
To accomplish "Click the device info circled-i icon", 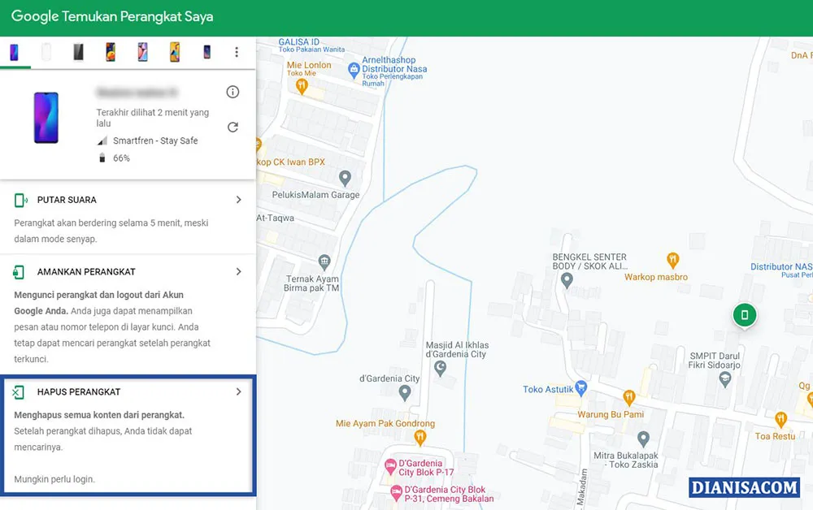I will tap(233, 92).
